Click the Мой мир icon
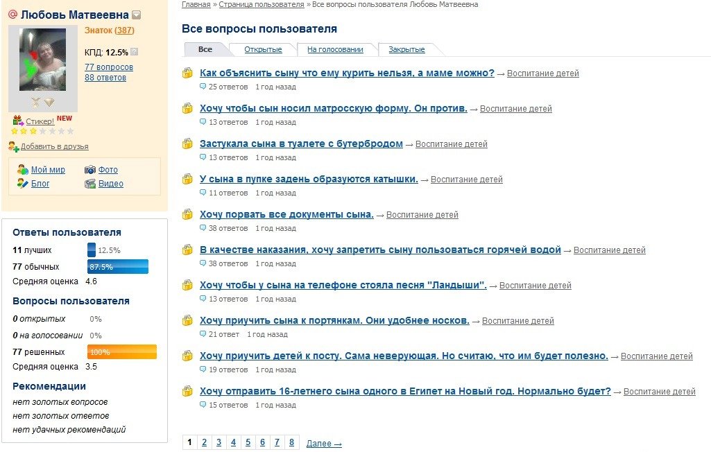711x452 pixels. 23,170
